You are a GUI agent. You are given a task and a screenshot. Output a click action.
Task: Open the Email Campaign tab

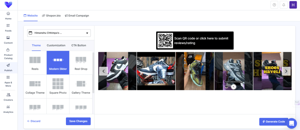click(x=77, y=15)
